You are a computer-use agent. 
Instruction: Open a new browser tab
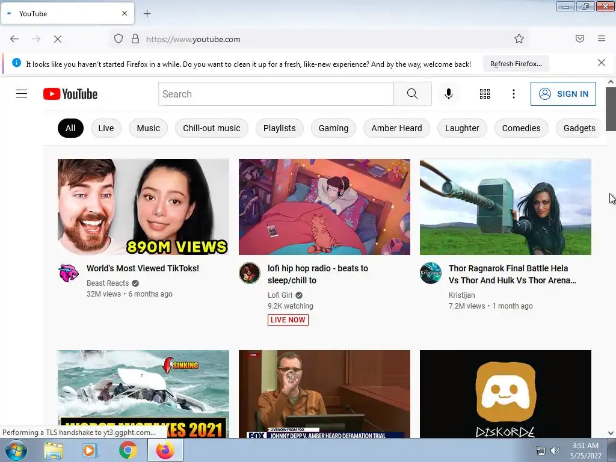click(147, 14)
